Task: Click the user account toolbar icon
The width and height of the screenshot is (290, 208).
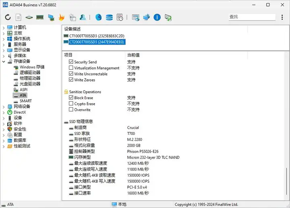Action: coord(83,17)
